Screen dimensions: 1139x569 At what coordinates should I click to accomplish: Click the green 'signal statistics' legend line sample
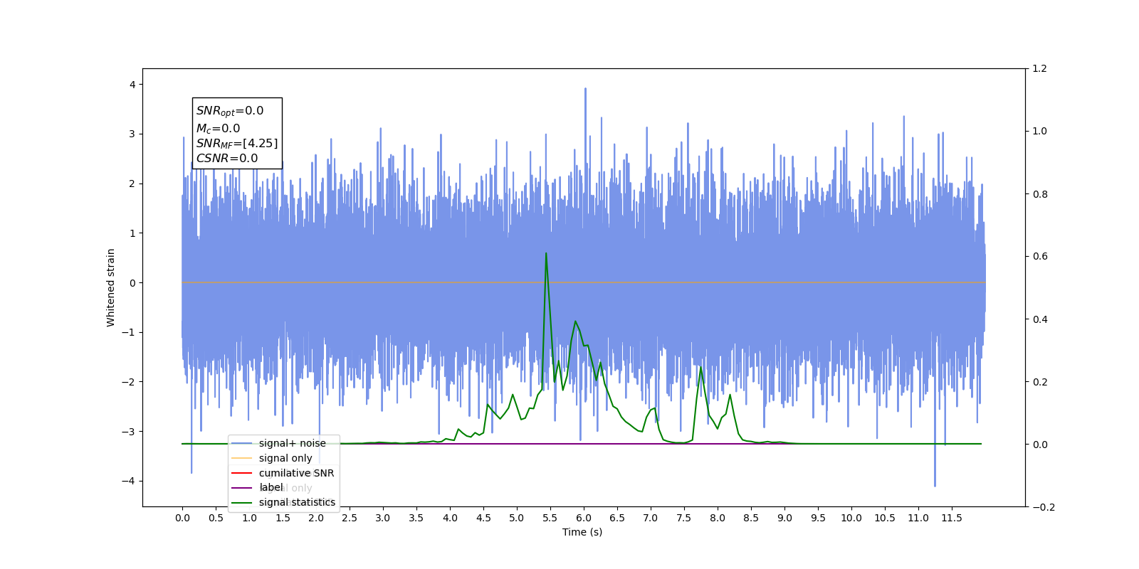(x=242, y=503)
